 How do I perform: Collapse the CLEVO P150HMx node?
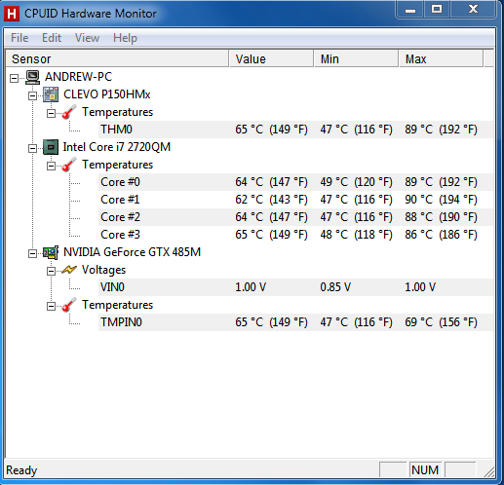[32, 95]
